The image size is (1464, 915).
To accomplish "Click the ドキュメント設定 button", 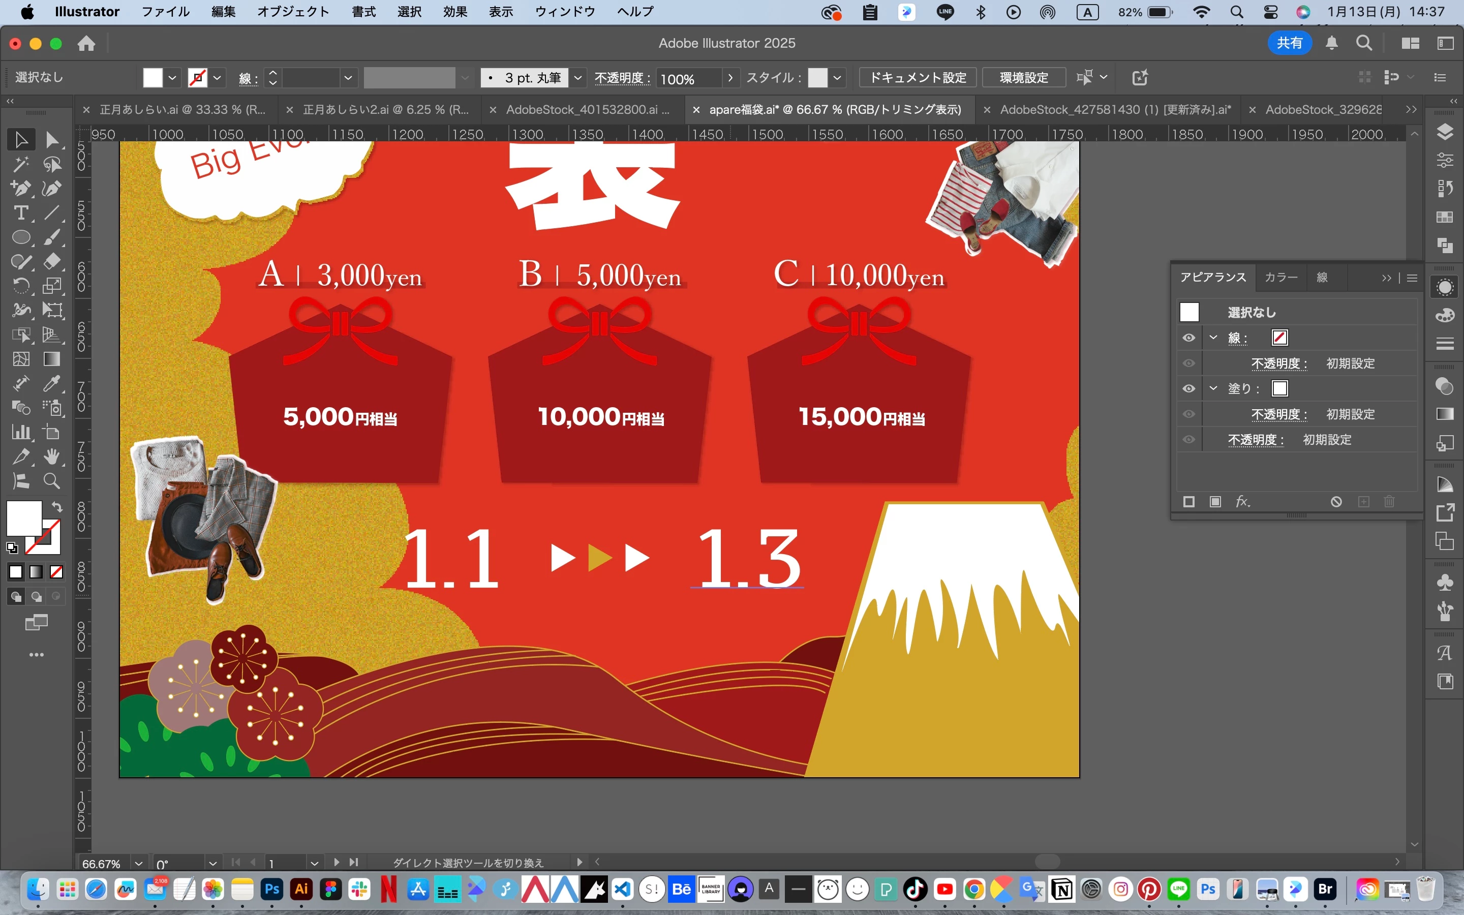I will 917,77.
